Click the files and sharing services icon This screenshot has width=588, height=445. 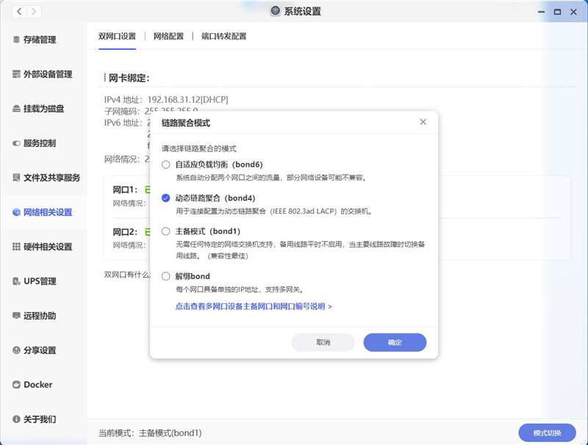[x=16, y=178]
